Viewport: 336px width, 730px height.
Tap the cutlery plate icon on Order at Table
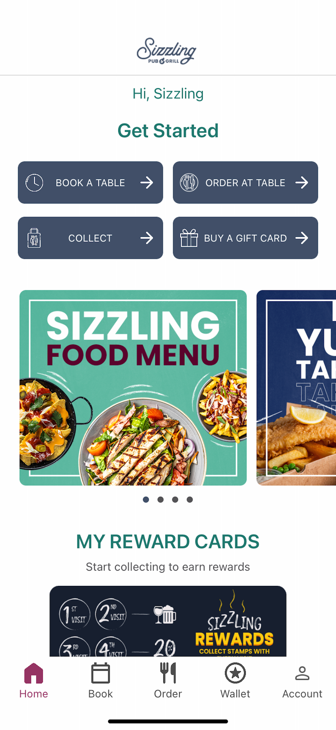[x=189, y=182]
